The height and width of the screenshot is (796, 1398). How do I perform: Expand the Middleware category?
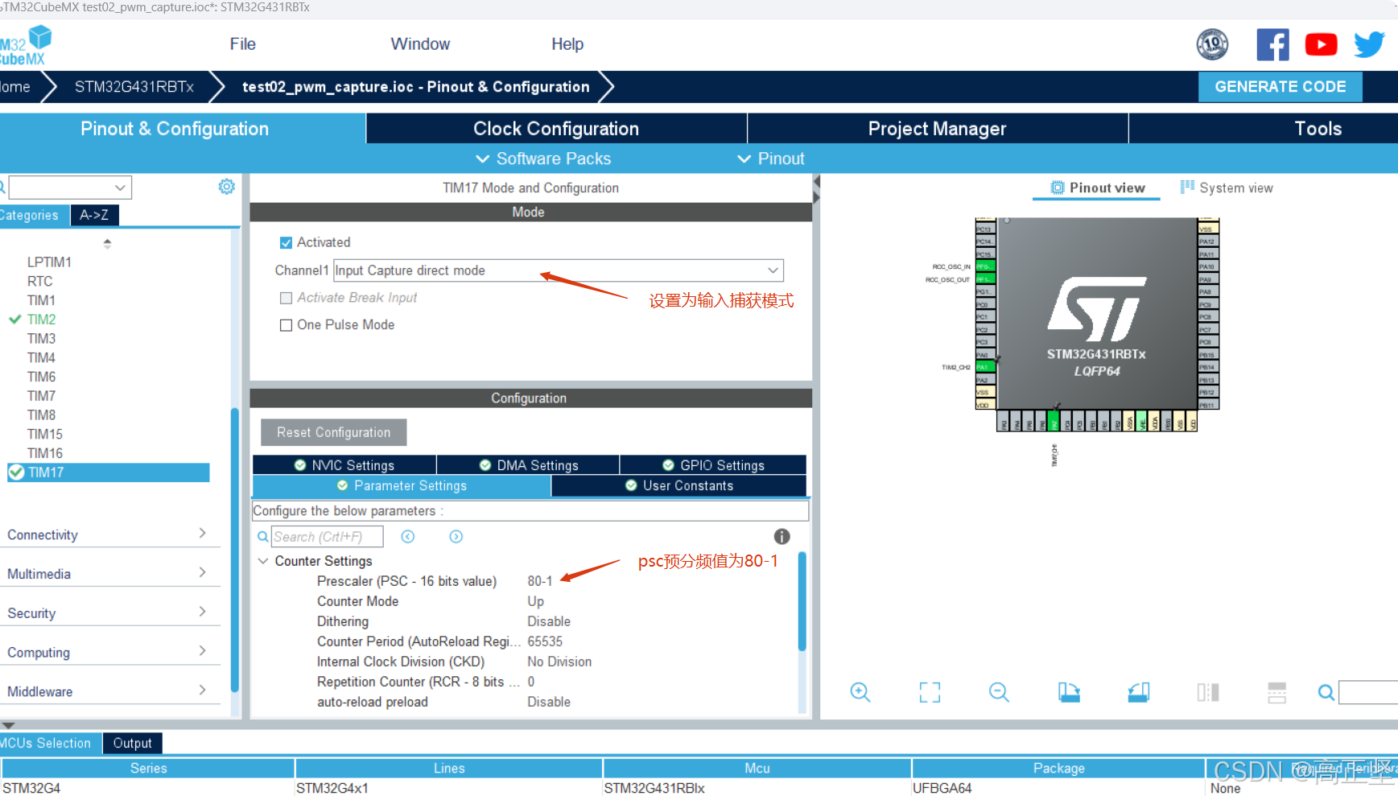(109, 691)
